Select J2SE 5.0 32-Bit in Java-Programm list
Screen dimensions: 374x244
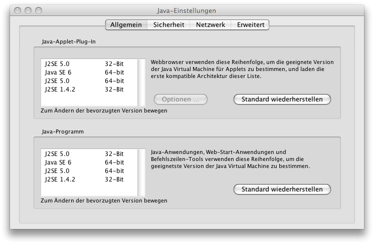pos(85,154)
